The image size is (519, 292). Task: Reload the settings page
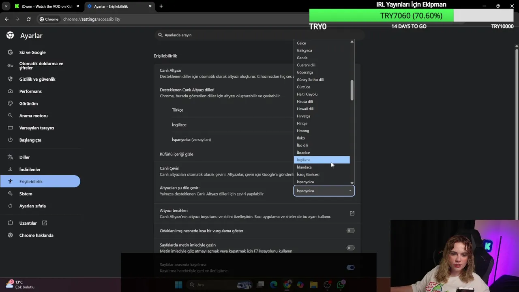pyautogui.click(x=28, y=19)
